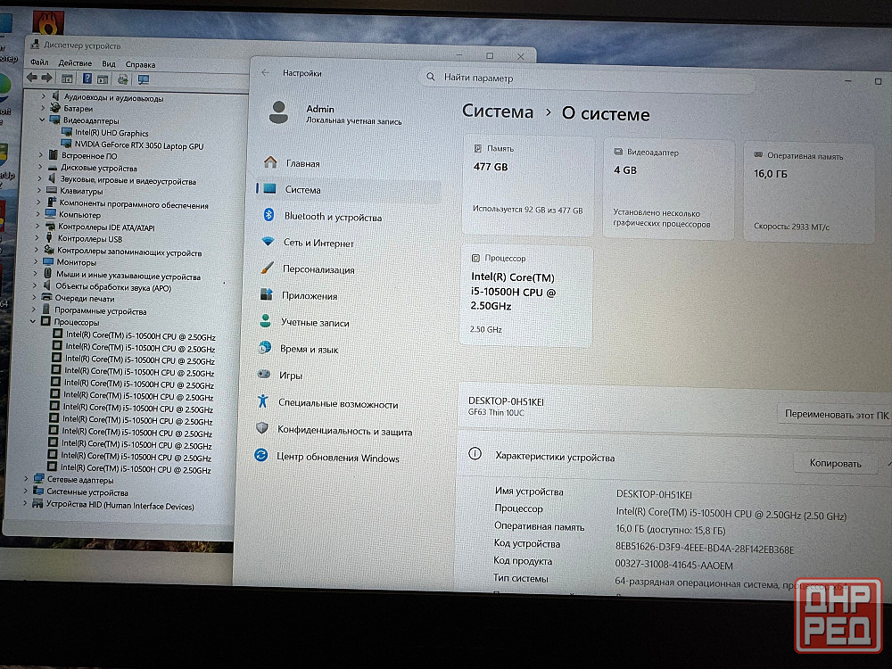892x669 pixels.
Task: Open the Вид menu in Device Manager
Action: 108,63
